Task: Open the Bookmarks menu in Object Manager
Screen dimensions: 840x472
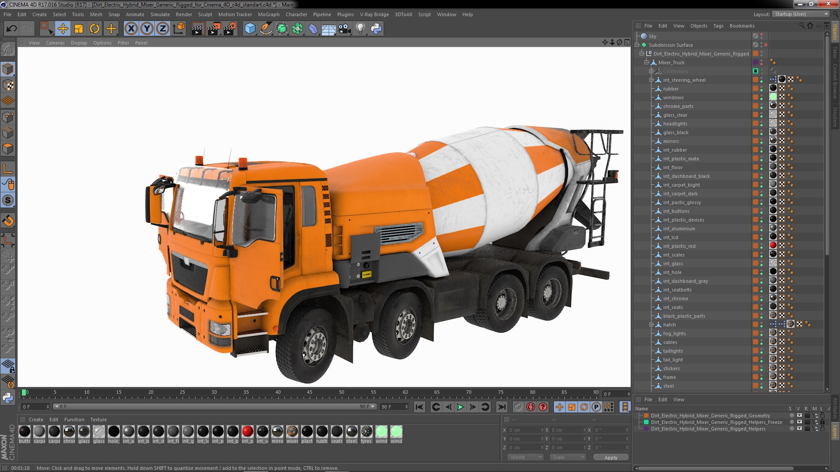Action: pyautogui.click(x=742, y=26)
